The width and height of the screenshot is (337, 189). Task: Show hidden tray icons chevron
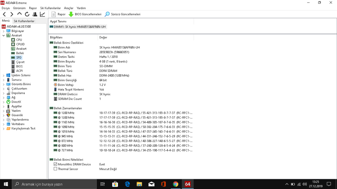[287, 184]
